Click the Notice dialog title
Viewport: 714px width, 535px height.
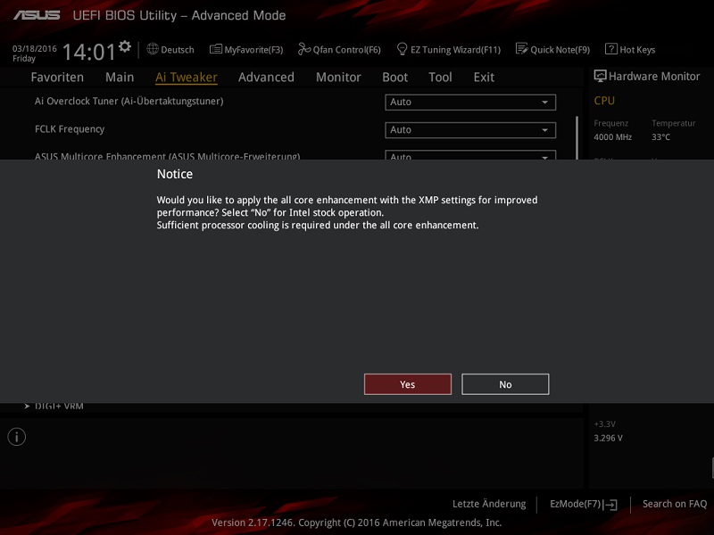[175, 174]
